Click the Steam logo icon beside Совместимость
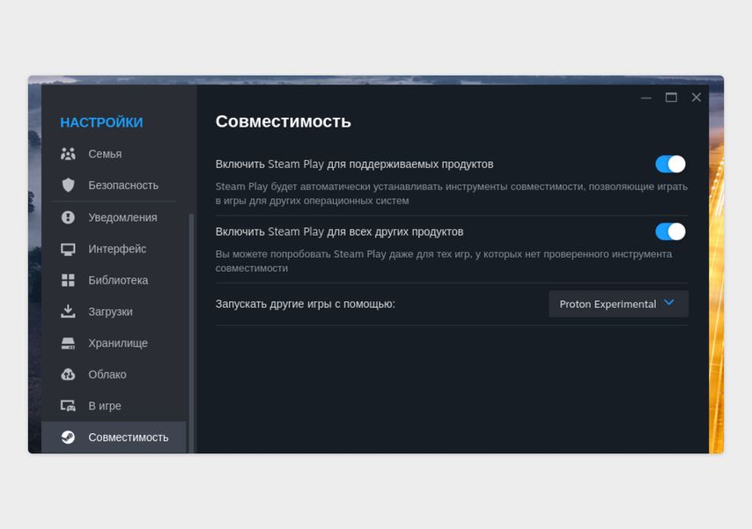The height and width of the screenshot is (529, 752). pos(68,437)
